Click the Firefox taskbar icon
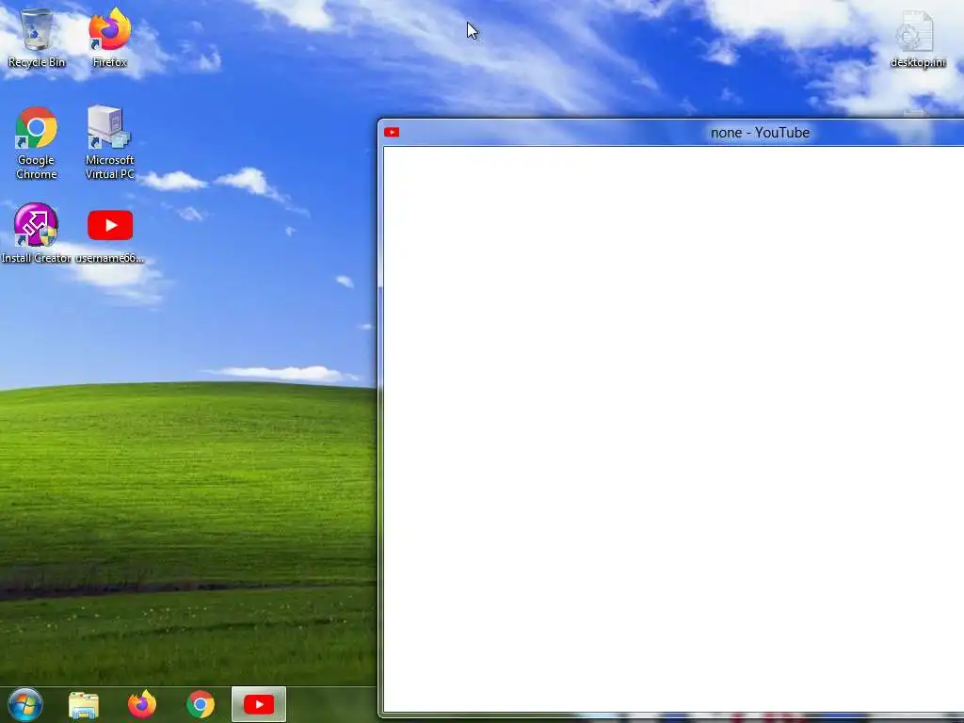 (x=142, y=704)
